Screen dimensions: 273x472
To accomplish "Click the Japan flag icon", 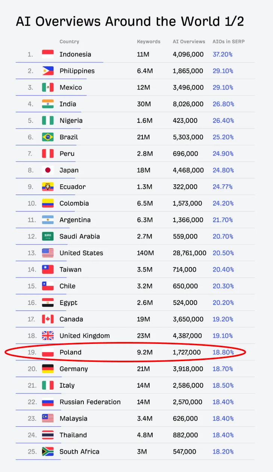I will coord(47,170).
